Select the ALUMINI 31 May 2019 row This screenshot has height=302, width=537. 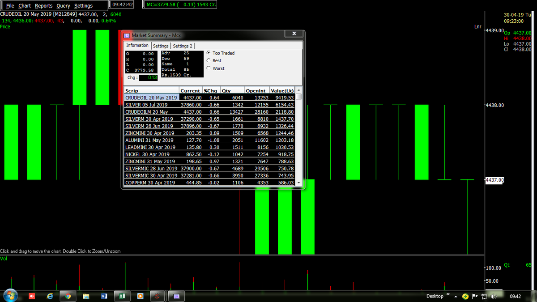click(x=209, y=140)
